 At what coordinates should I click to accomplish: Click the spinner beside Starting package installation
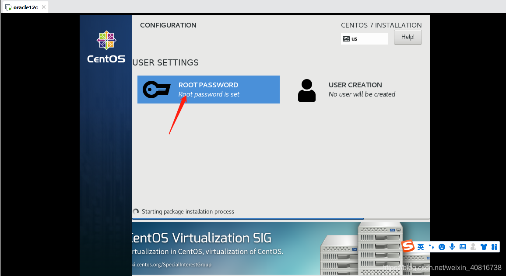point(136,212)
